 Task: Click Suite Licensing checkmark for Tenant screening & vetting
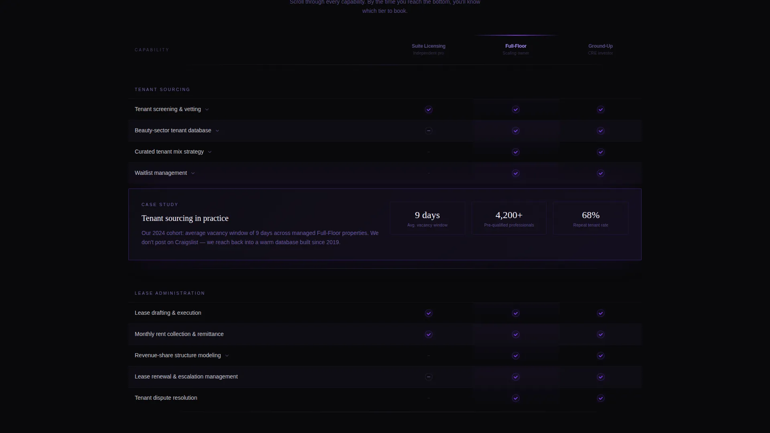point(429,109)
